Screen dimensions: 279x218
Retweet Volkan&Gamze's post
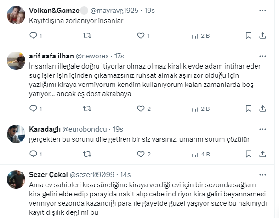pyautogui.click(x=86, y=35)
